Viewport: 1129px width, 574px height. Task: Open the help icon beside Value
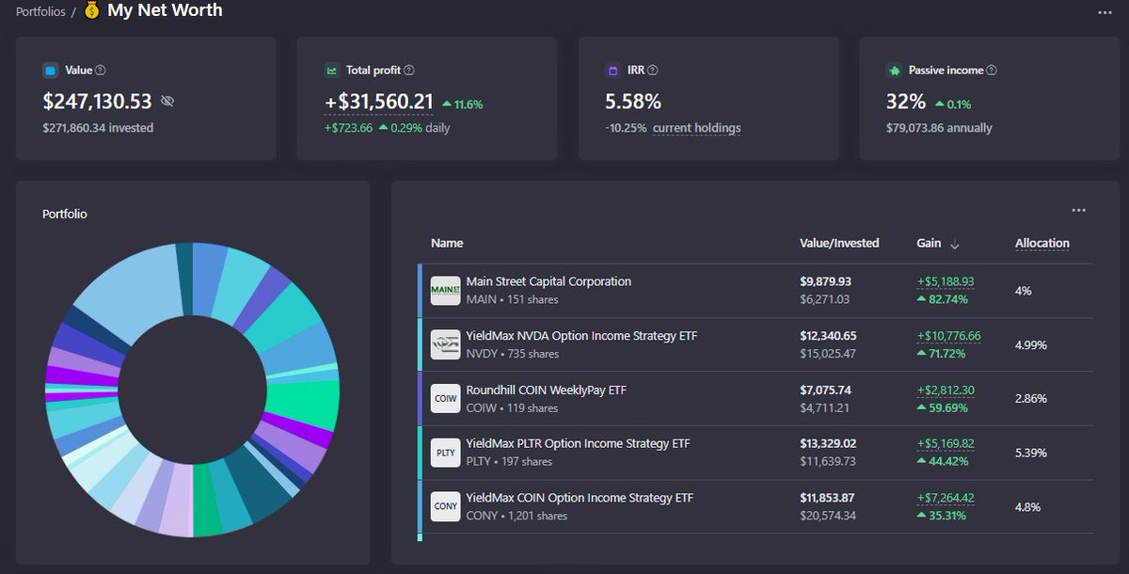pos(101,71)
